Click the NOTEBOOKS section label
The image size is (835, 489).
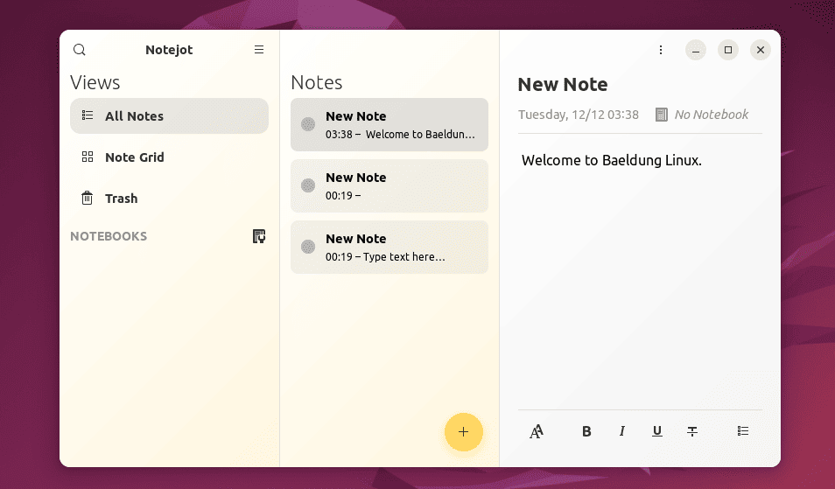pyautogui.click(x=109, y=236)
